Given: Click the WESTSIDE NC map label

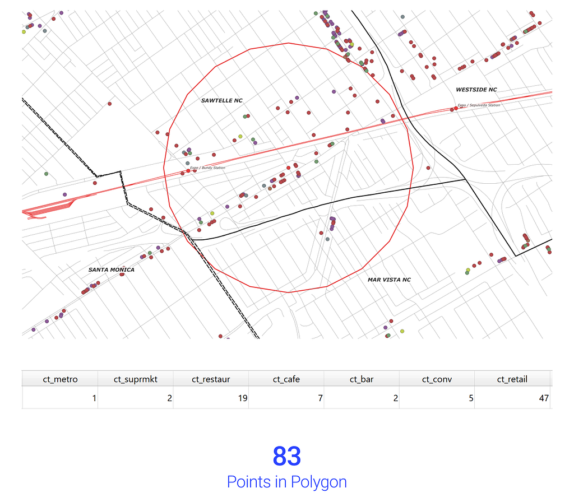Looking at the screenshot, I should point(476,89).
